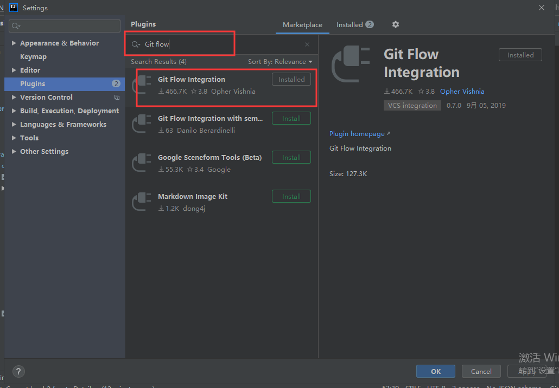Click the VCS integration tag
The image size is (559, 388).
412,105
